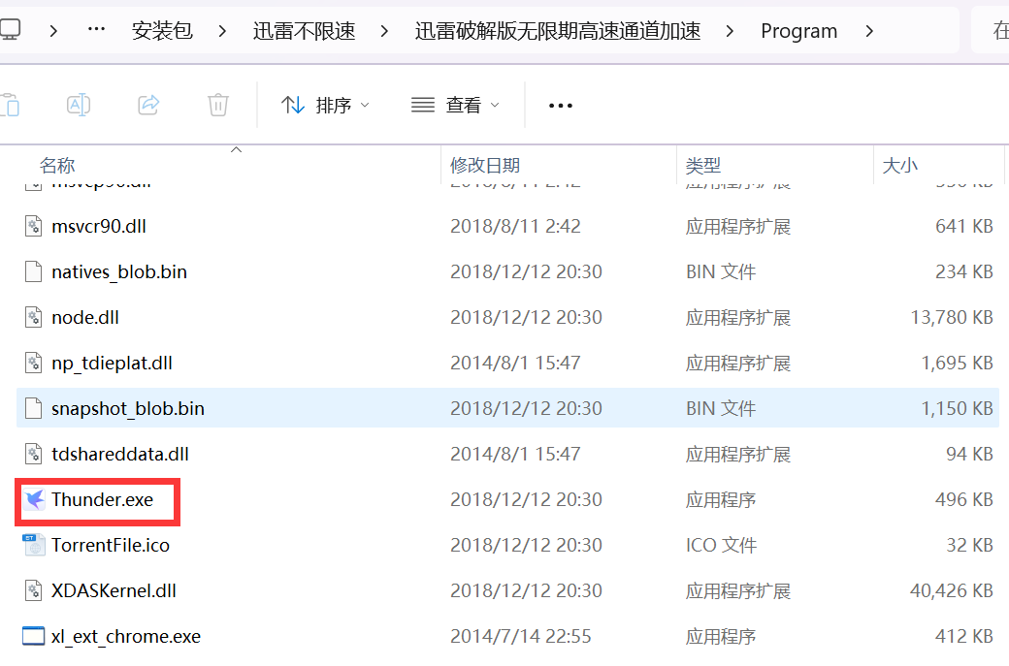The height and width of the screenshot is (666, 1009).
Task: Open the toolbar more options ellipsis
Action: pos(561,106)
